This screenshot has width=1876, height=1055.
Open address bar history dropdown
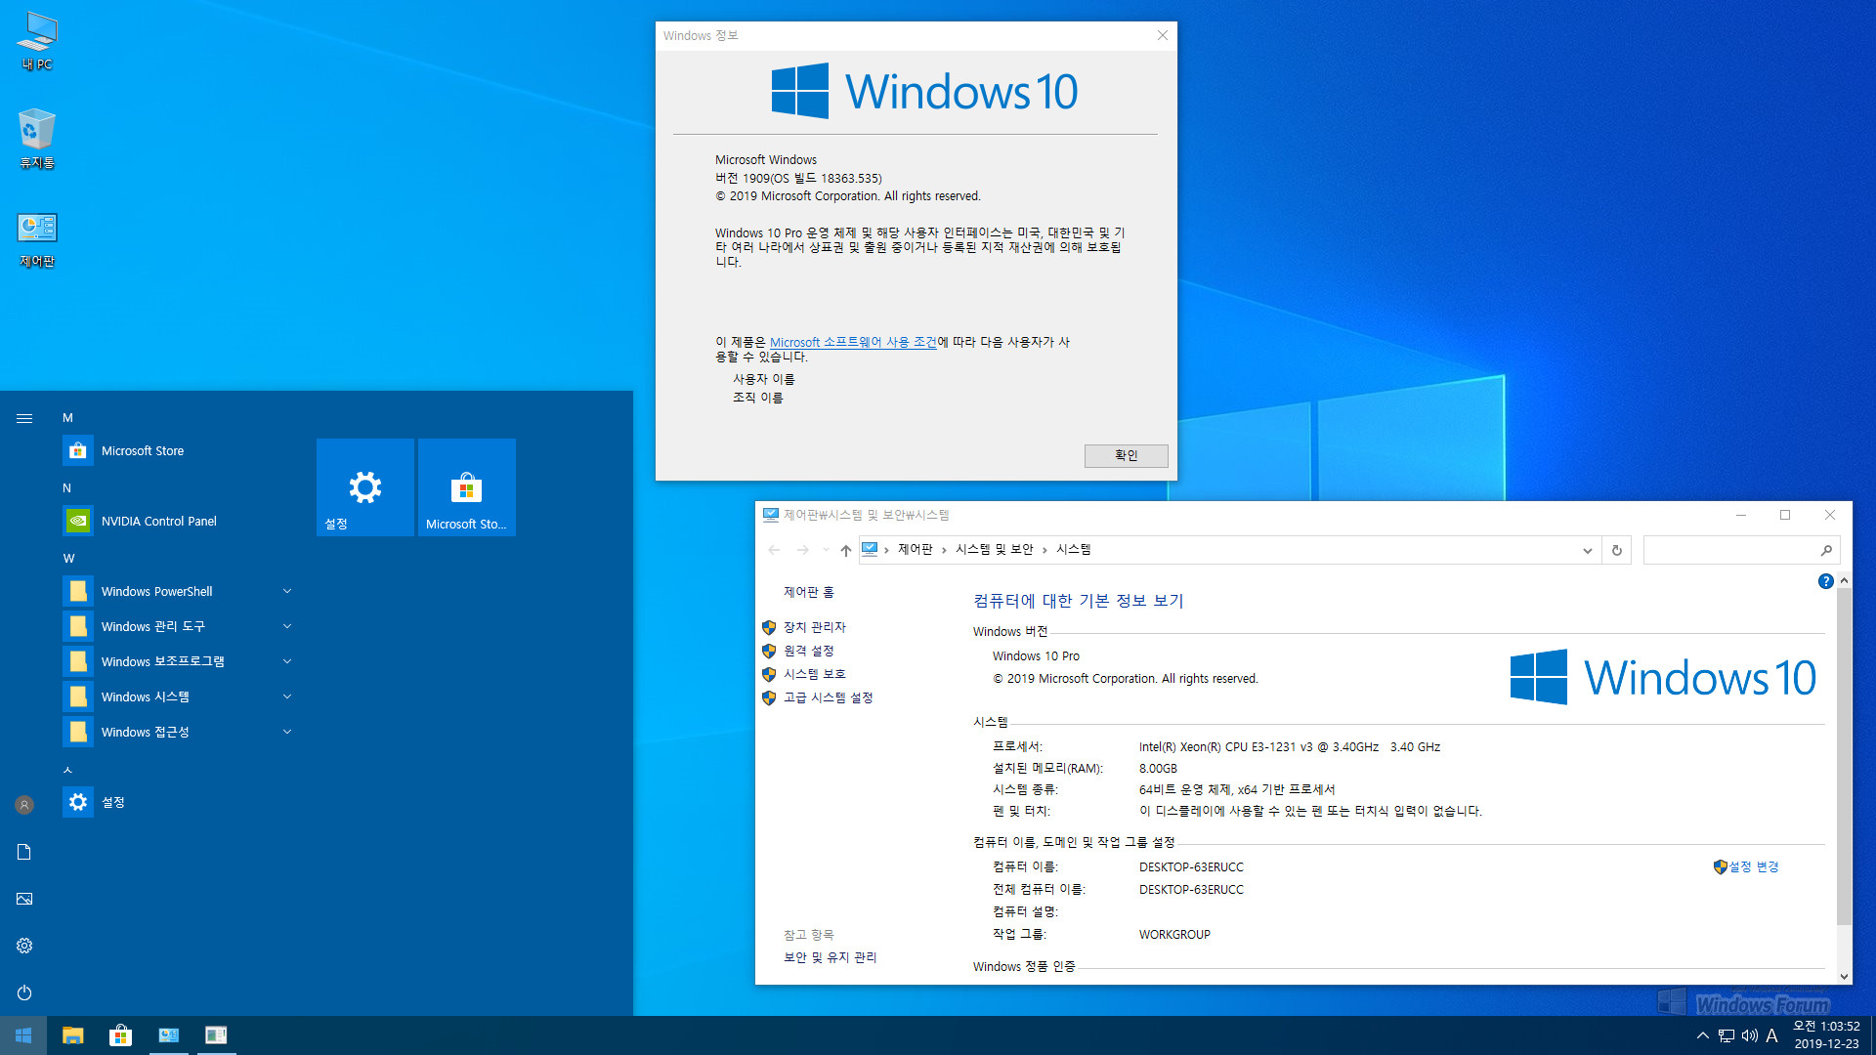coord(1588,550)
